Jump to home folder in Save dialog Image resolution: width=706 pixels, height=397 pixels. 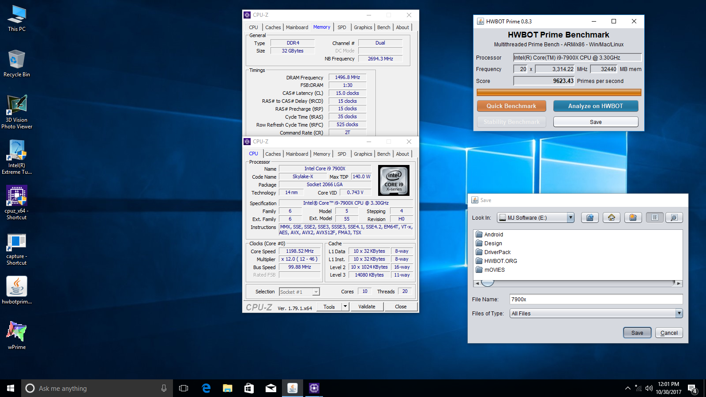tap(612, 217)
